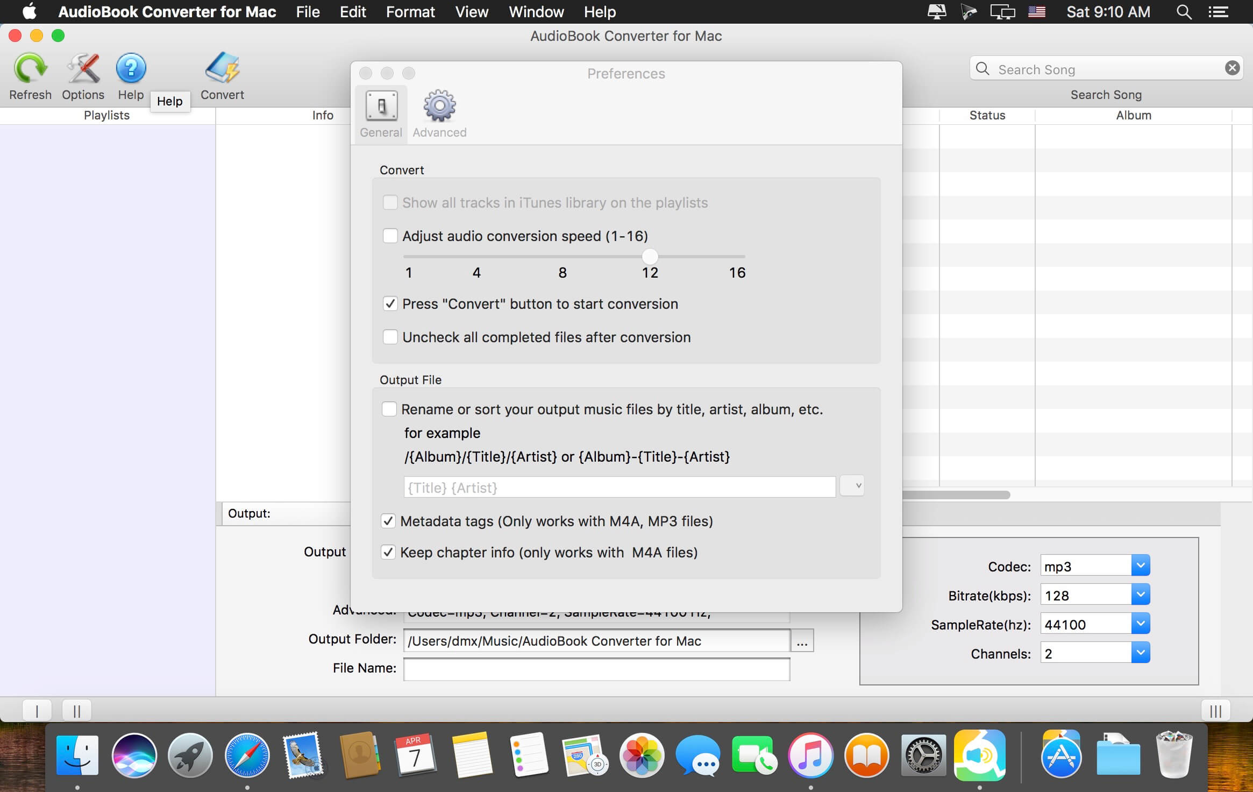Open the Mail stamp icon in the Dock
This screenshot has width=1253, height=792.
[304, 755]
